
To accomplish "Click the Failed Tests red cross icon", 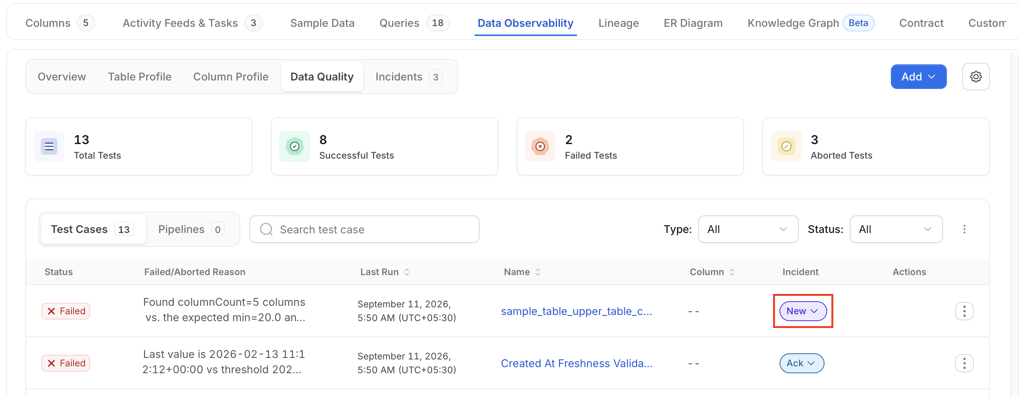I will click(x=540, y=146).
